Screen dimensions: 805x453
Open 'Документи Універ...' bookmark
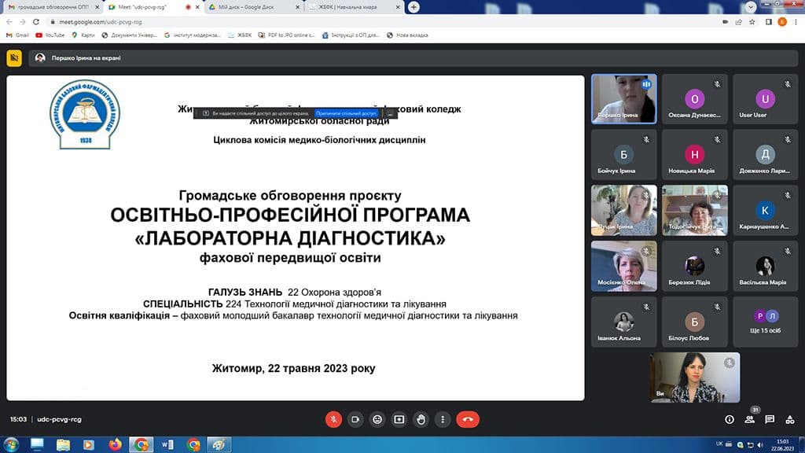[130, 35]
